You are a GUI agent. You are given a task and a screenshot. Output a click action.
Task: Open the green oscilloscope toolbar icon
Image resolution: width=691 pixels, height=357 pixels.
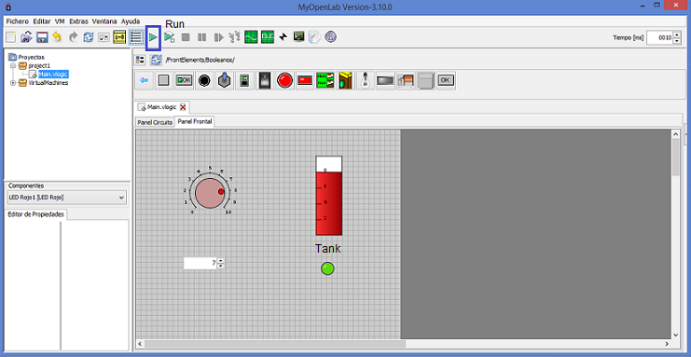(251, 37)
